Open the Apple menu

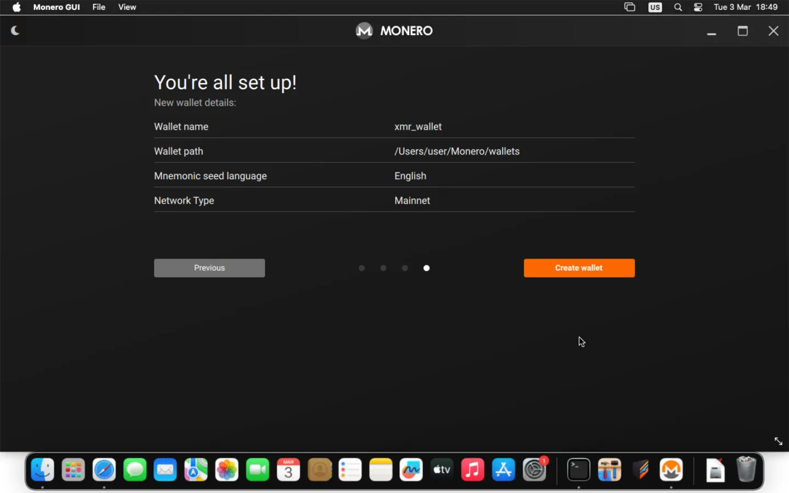(x=16, y=7)
